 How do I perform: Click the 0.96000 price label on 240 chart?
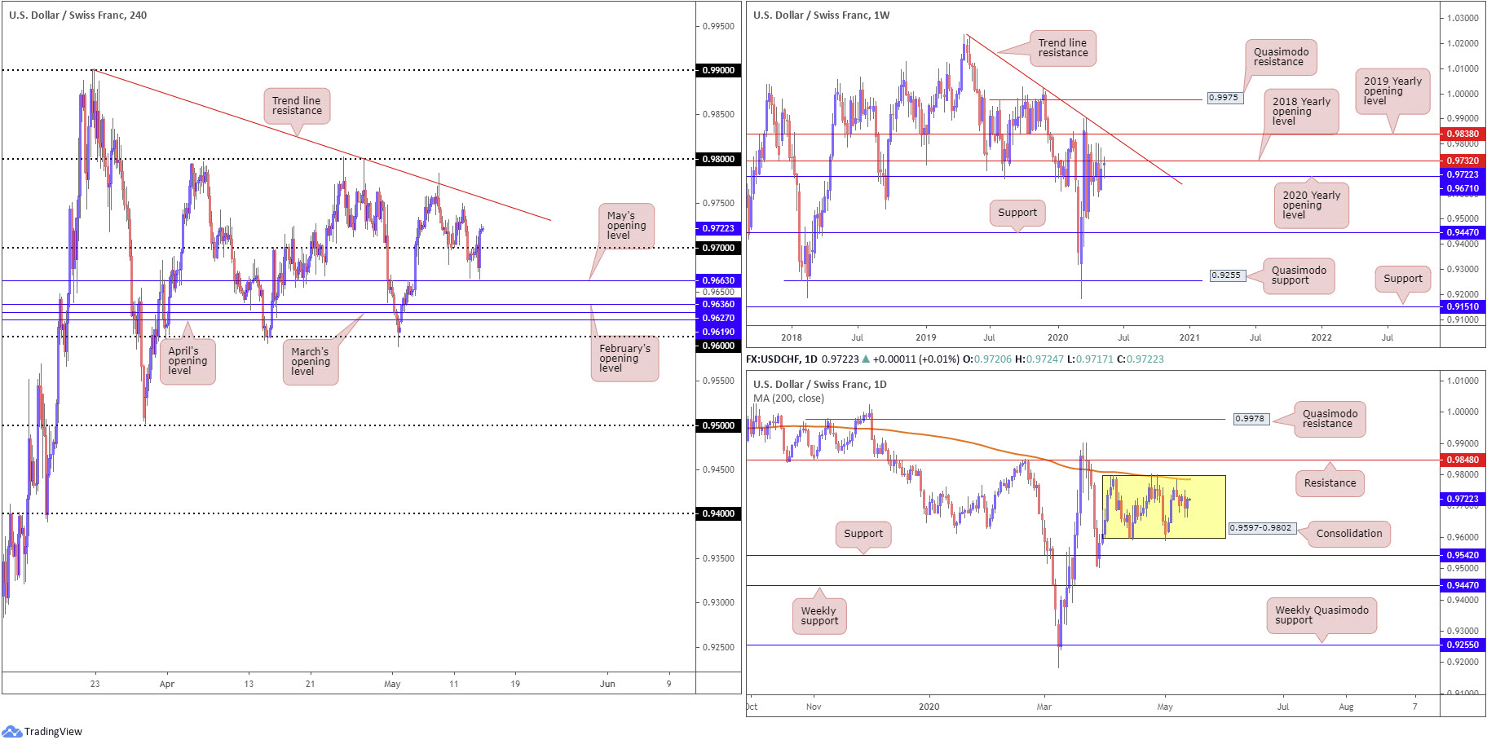718,346
